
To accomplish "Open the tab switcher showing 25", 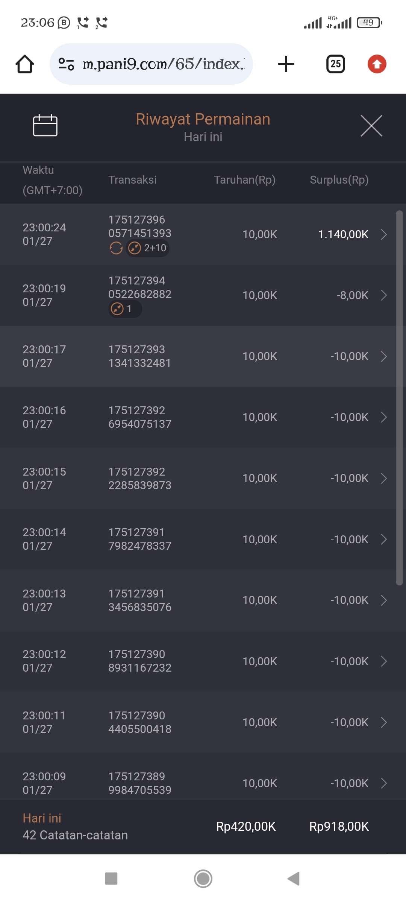I will point(335,64).
